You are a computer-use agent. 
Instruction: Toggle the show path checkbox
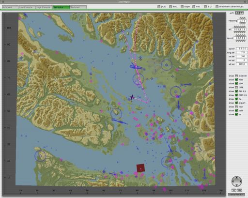236,110
